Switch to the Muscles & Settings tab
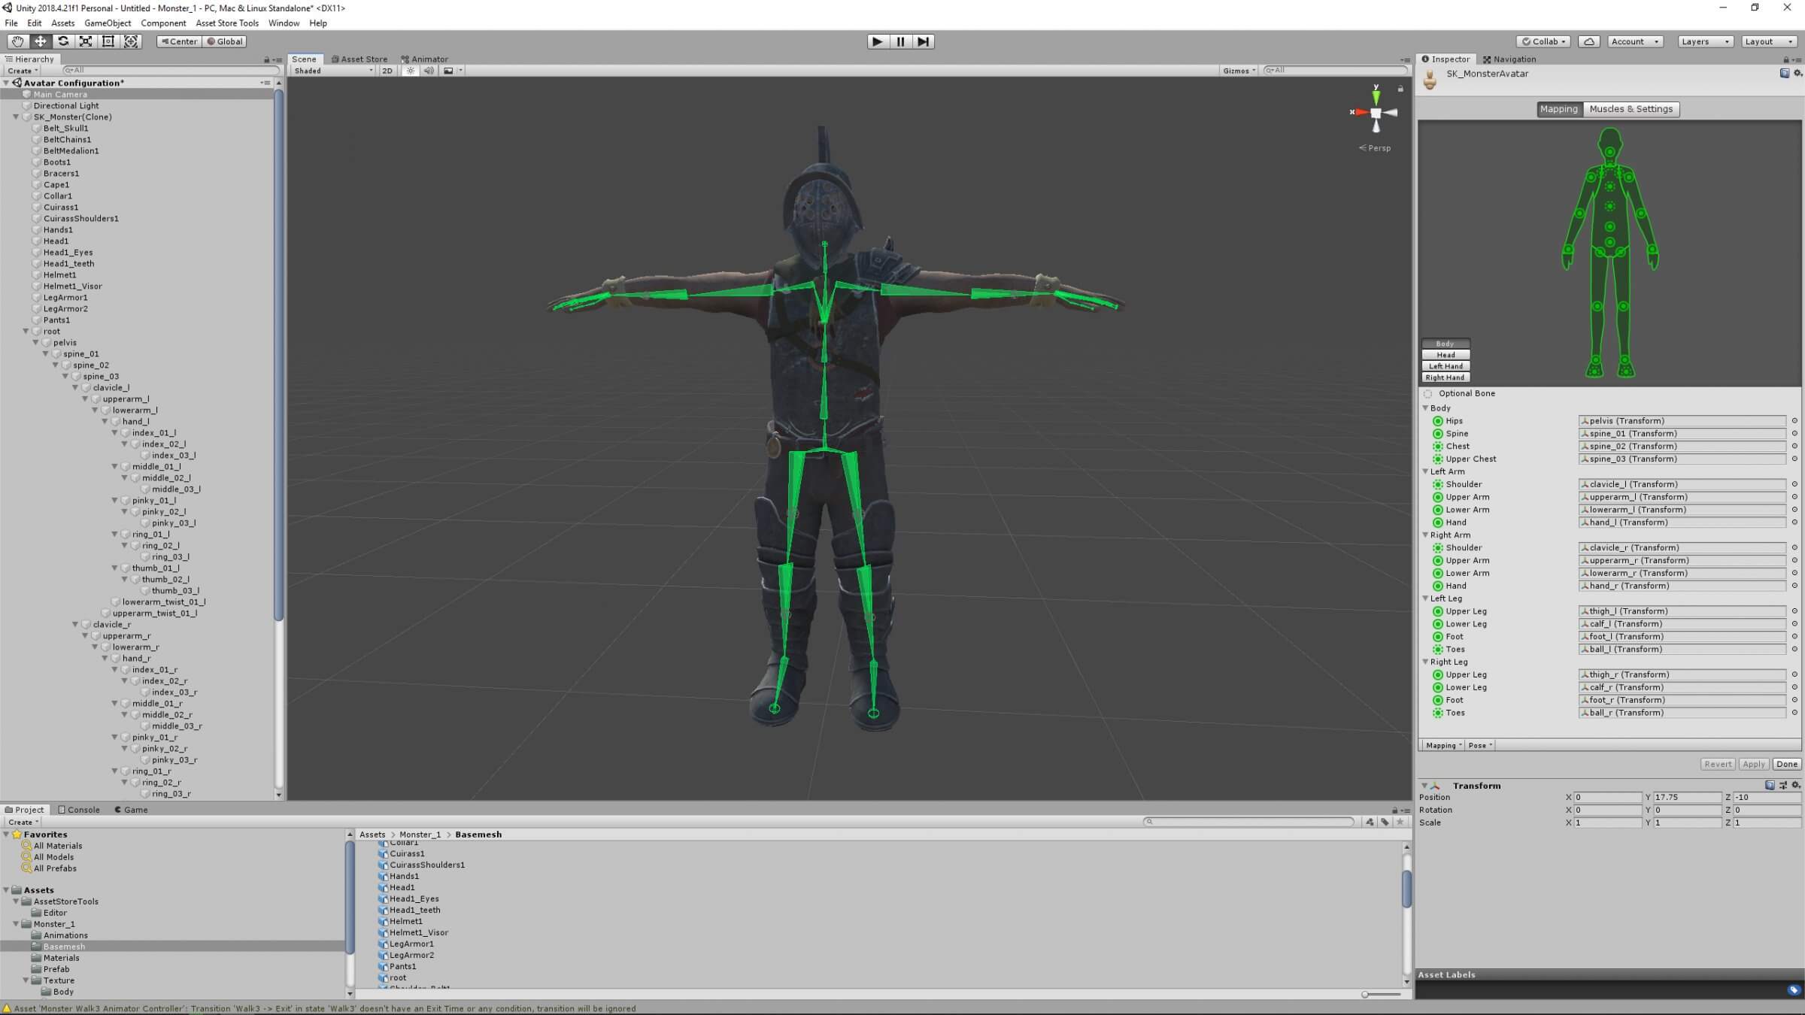 1631,109
